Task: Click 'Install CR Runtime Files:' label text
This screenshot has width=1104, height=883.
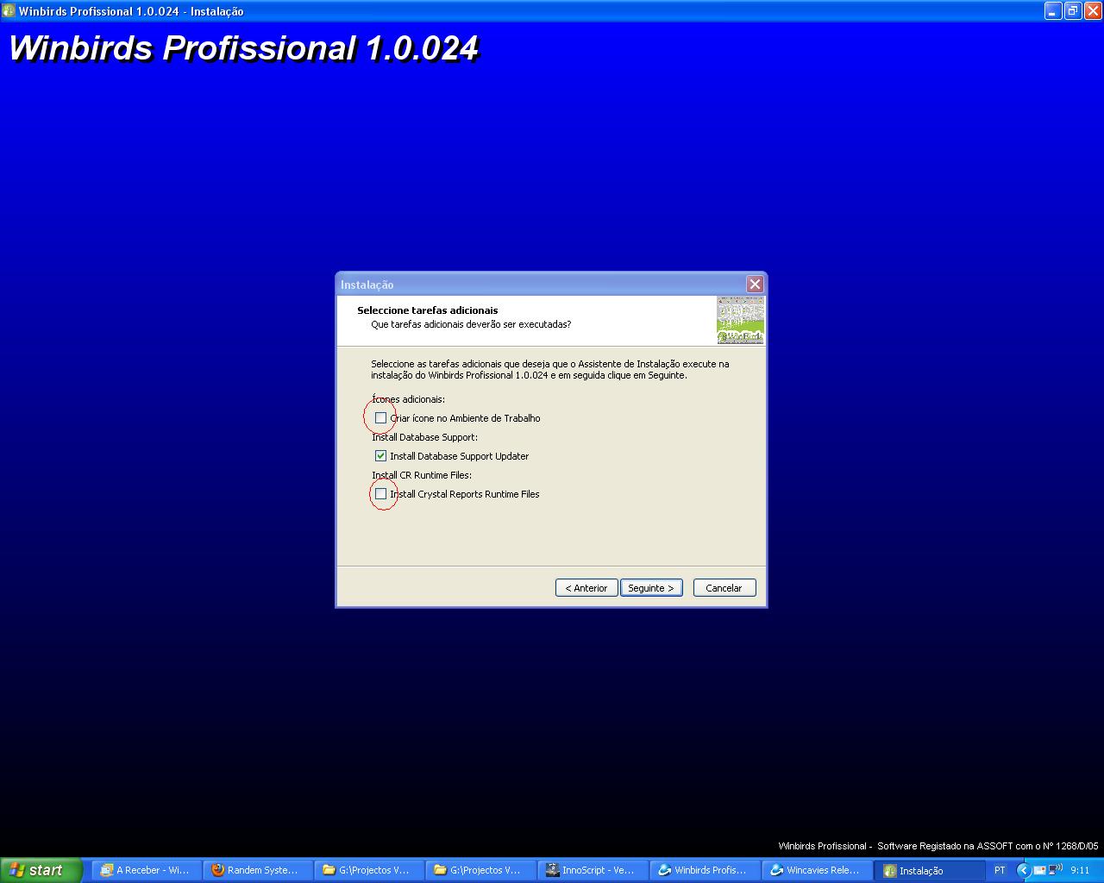Action: click(422, 475)
